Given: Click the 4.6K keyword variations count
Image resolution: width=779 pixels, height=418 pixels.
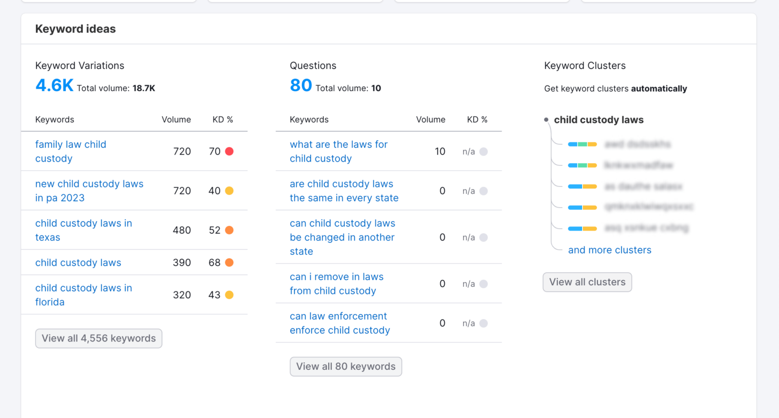Looking at the screenshot, I should [x=54, y=86].
